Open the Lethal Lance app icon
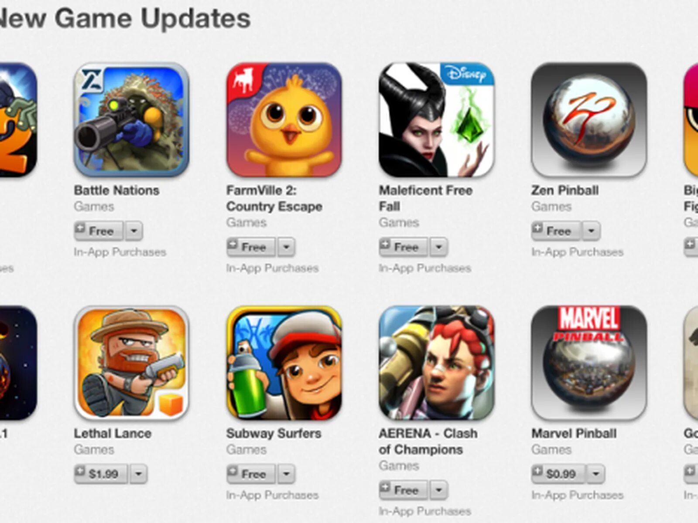 tap(131, 363)
